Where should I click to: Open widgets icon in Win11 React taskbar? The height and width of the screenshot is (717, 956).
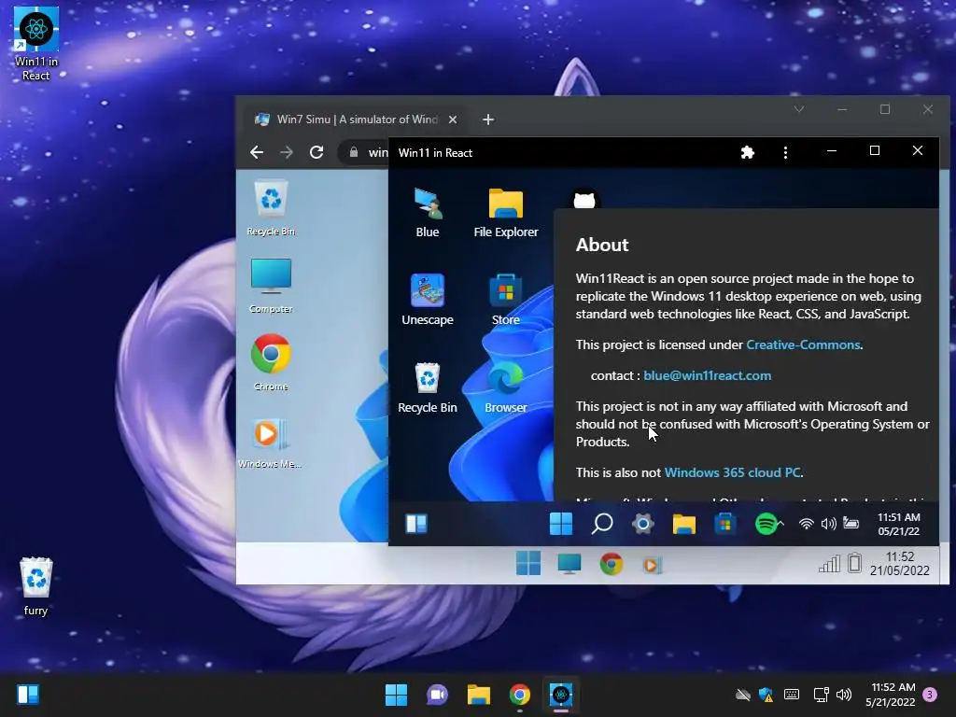point(417,523)
